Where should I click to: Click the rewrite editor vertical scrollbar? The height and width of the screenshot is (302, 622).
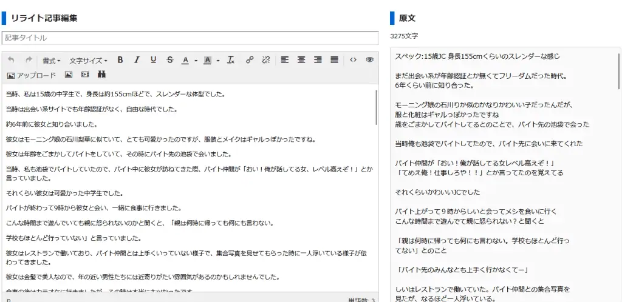376,108
